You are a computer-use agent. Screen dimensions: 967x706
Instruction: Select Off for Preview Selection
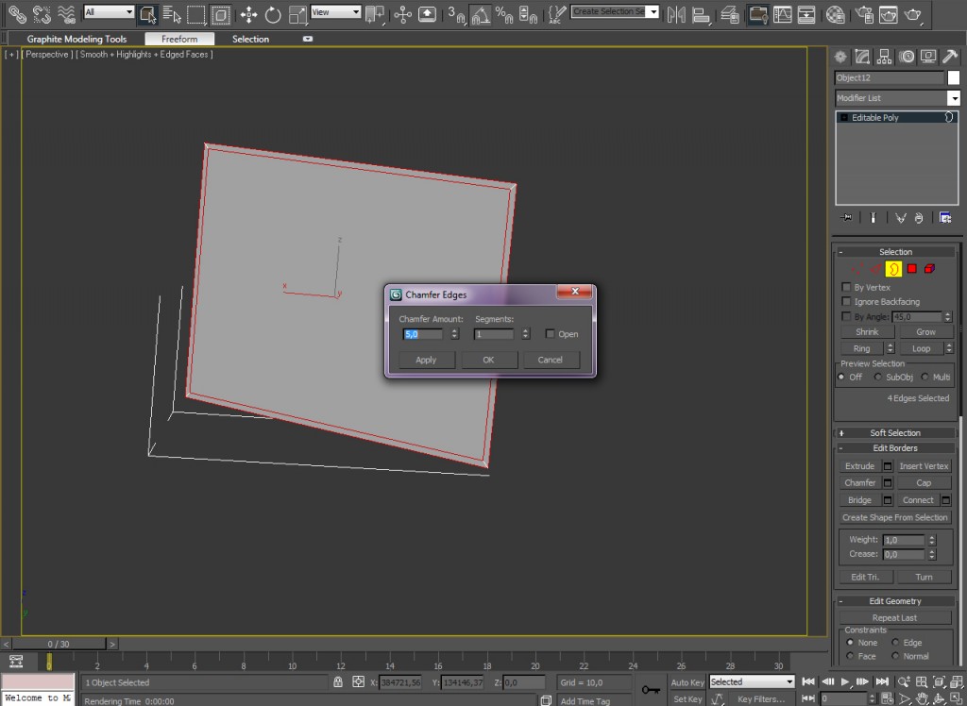point(841,377)
